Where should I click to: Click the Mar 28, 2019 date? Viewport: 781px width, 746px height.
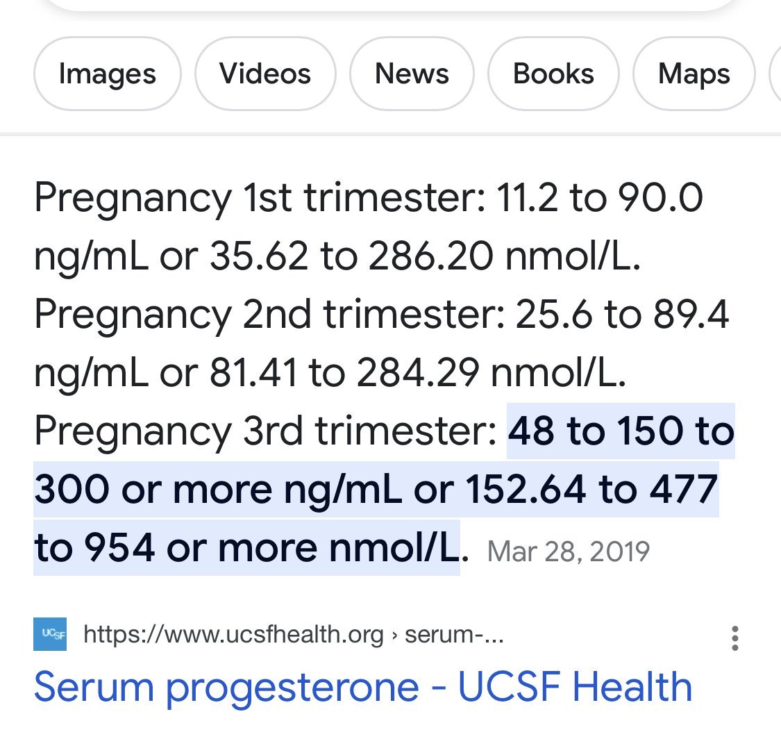[x=569, y=552]
